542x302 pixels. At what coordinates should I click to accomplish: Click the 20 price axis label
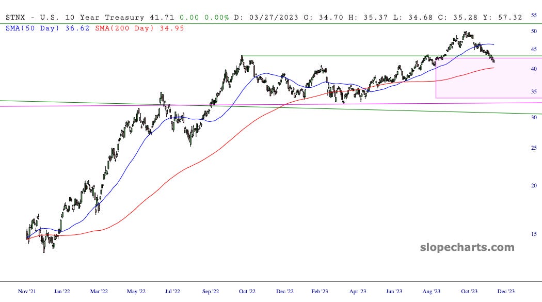[x=534, y=185]
